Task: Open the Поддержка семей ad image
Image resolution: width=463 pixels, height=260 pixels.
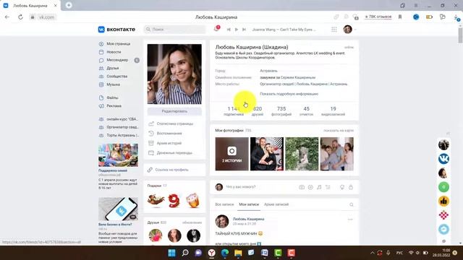Action: pos(118,155)
